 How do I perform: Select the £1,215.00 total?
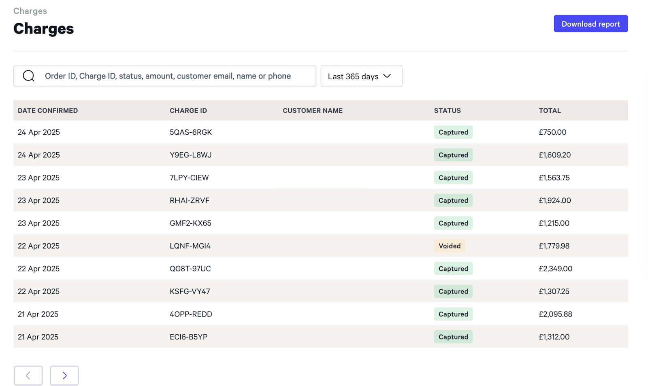554,223
